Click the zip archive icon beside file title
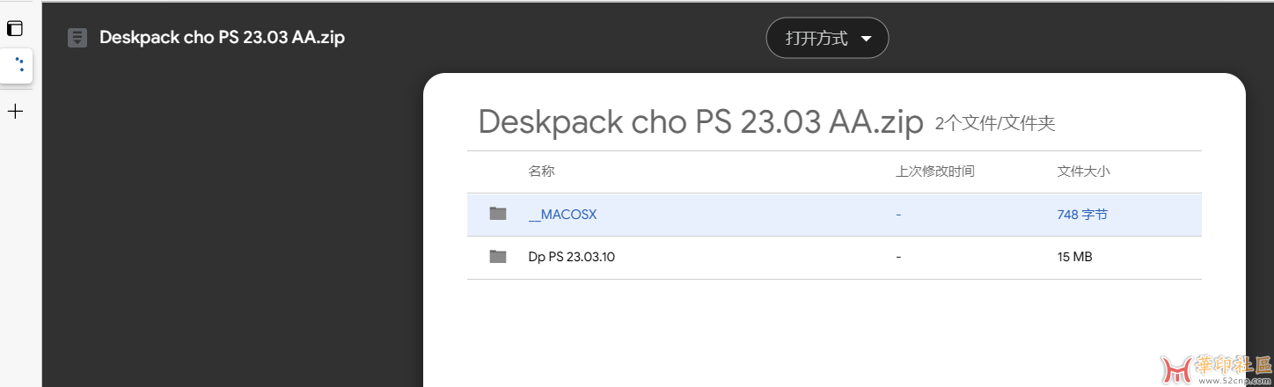The width and height of the screenshot is (1274, 387). point(77,38)
